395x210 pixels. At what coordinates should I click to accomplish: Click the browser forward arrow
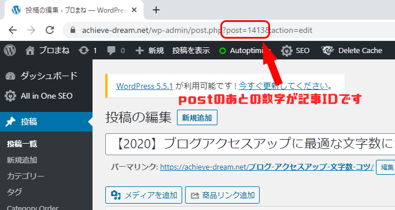click(31, 30)
